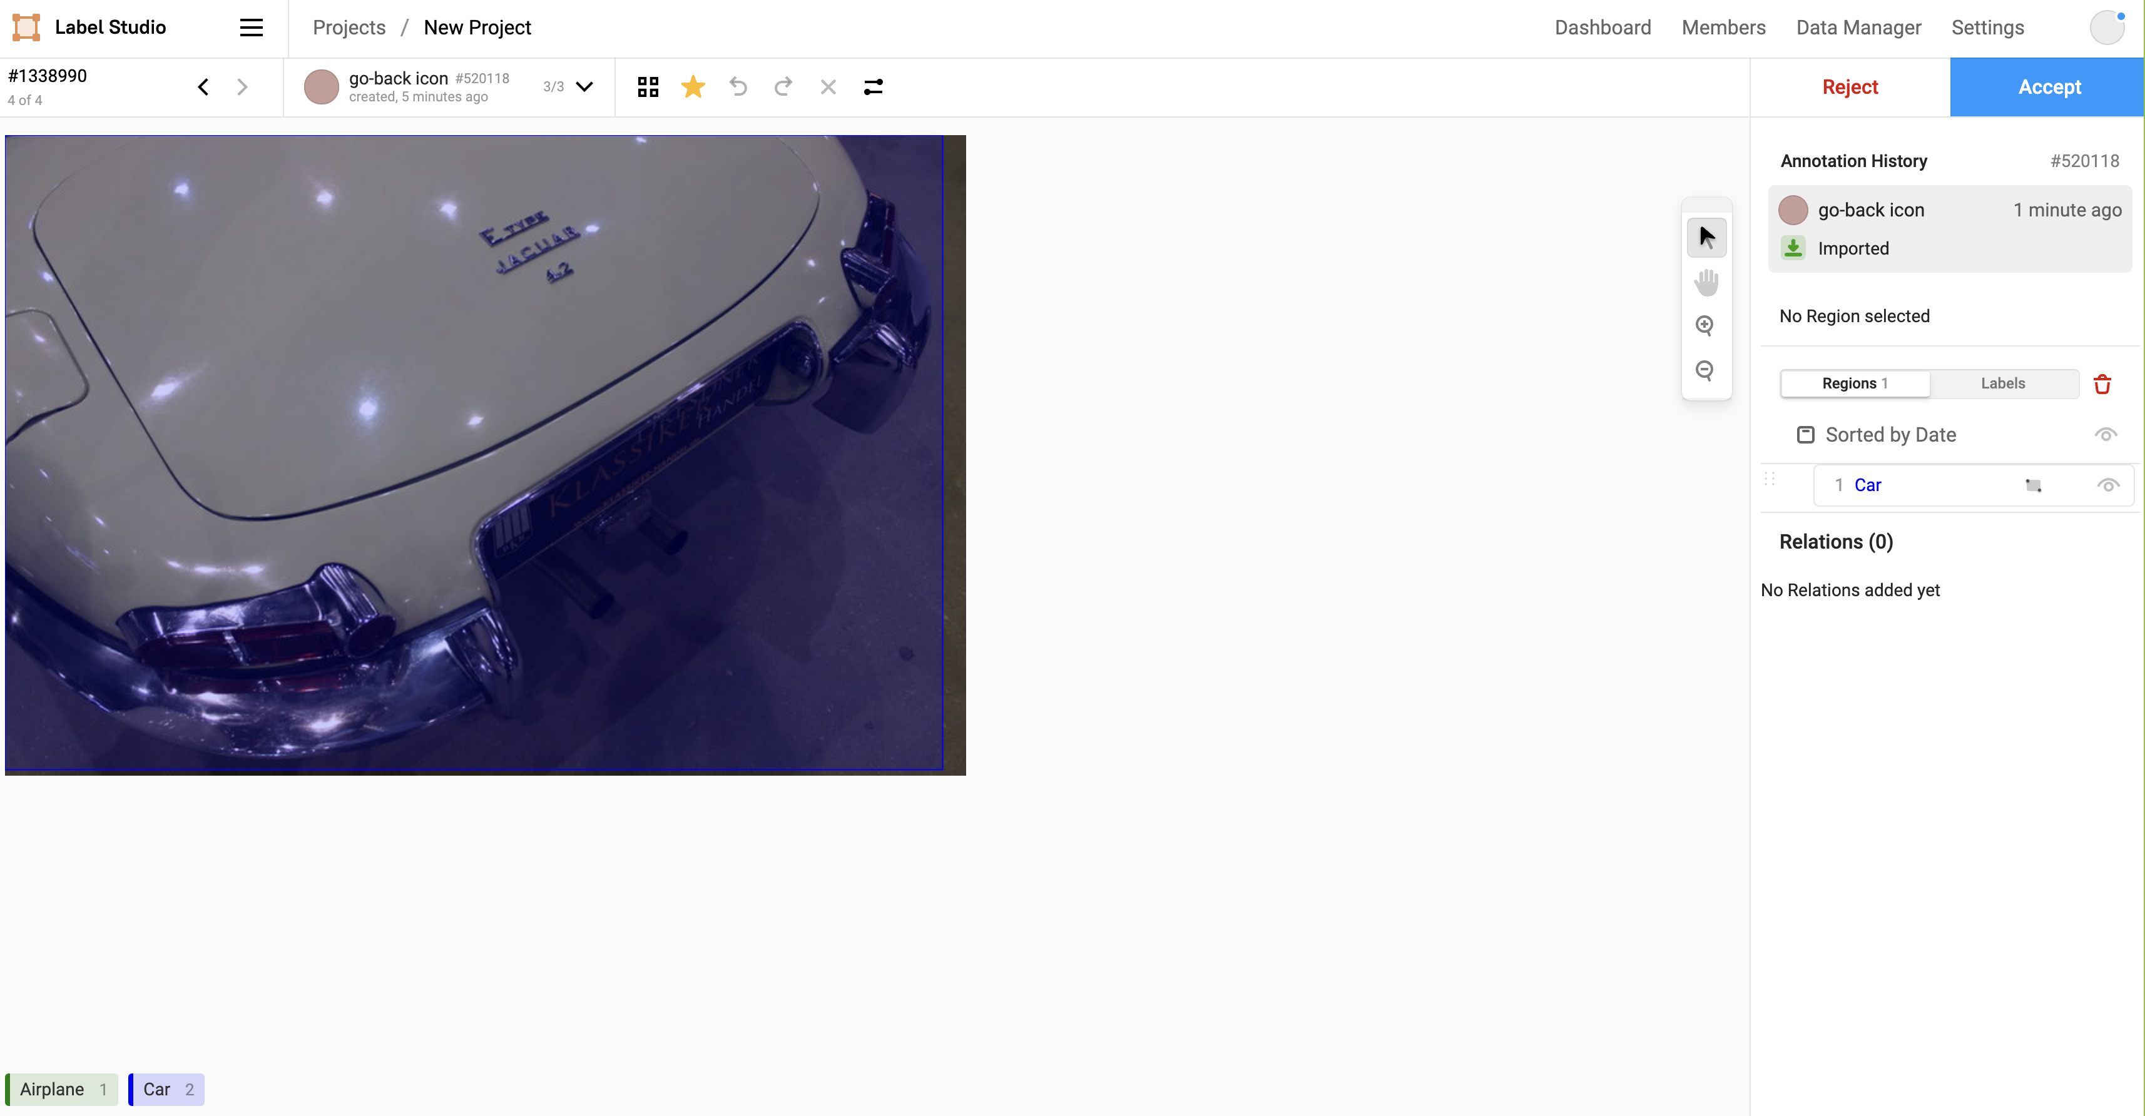Open the Sorted by Date sorting menu
This screenshot has width=2145, height=1116.
[x=1889, y=434]
